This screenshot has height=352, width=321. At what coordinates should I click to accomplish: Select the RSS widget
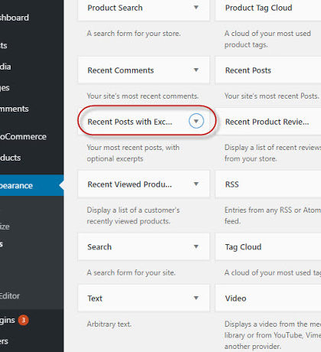268,184
